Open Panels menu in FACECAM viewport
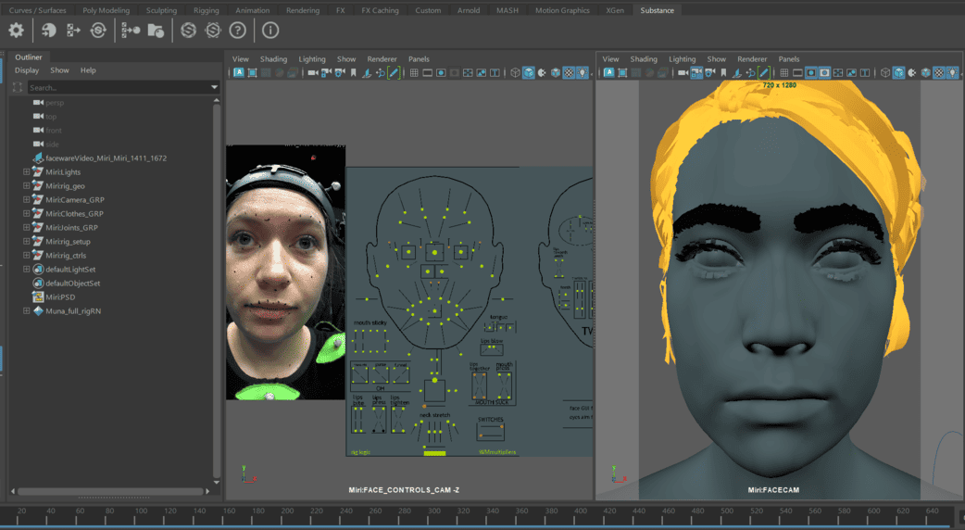Screen dimensions: 965x530 tap(789, 59)
